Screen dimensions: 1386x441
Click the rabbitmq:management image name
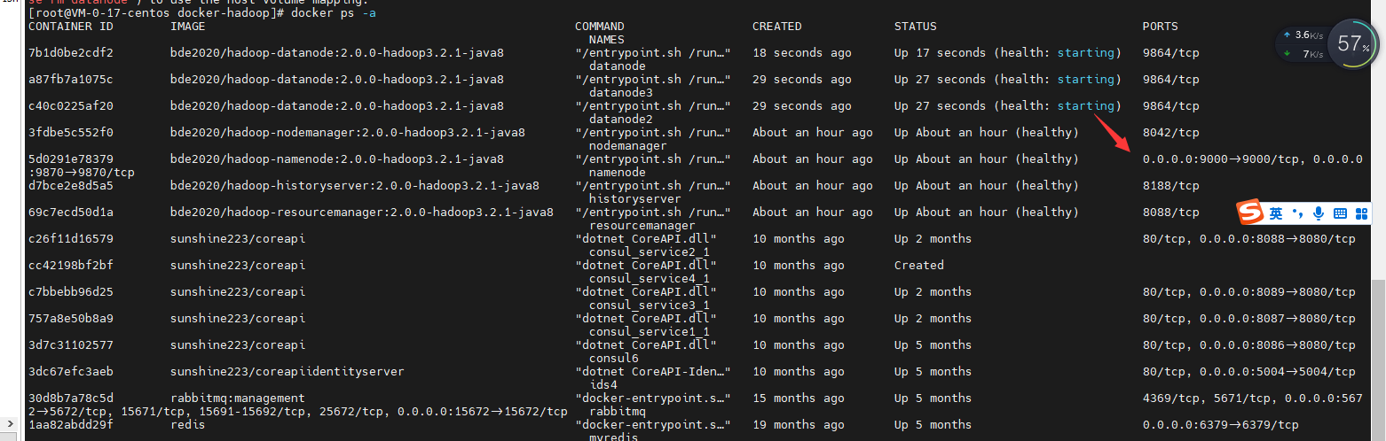coord(237,398)
